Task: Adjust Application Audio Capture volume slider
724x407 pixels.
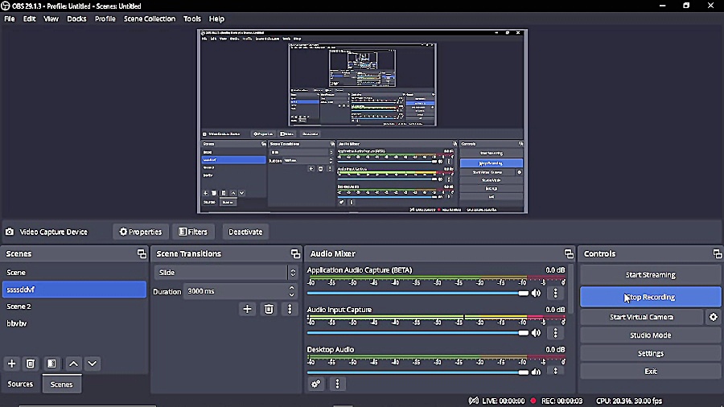Action: [x=418, y=293]
